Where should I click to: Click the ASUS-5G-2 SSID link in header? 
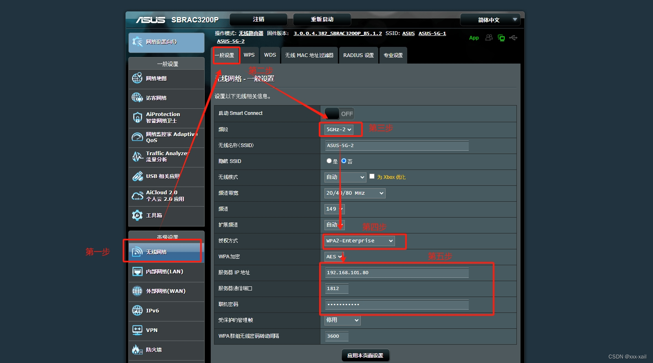pyautogui.click(x=231, y=41)
